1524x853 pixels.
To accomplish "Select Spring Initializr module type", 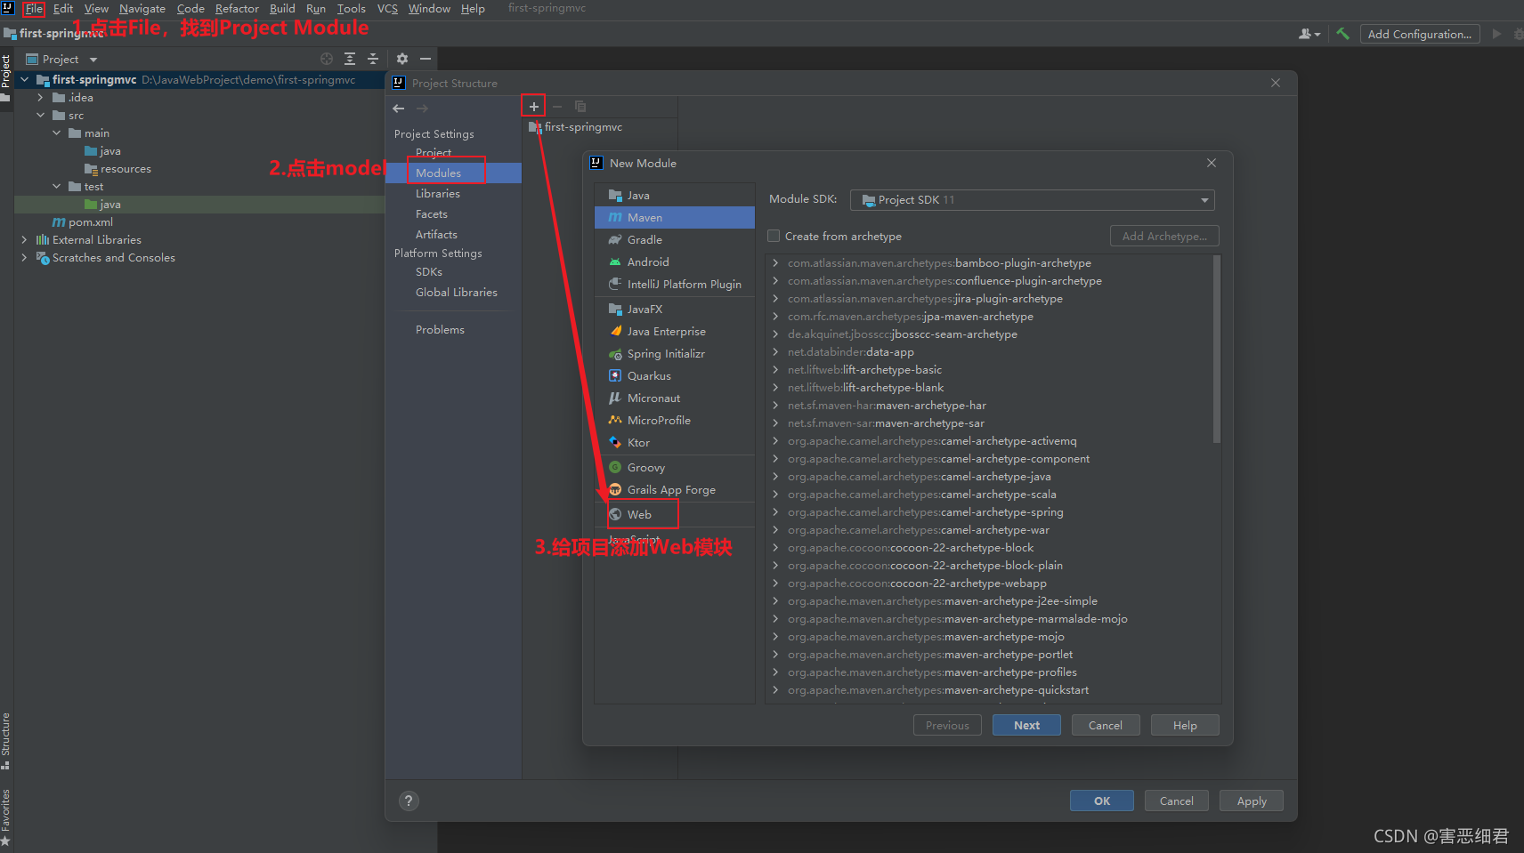I will (x=675, y=354).
